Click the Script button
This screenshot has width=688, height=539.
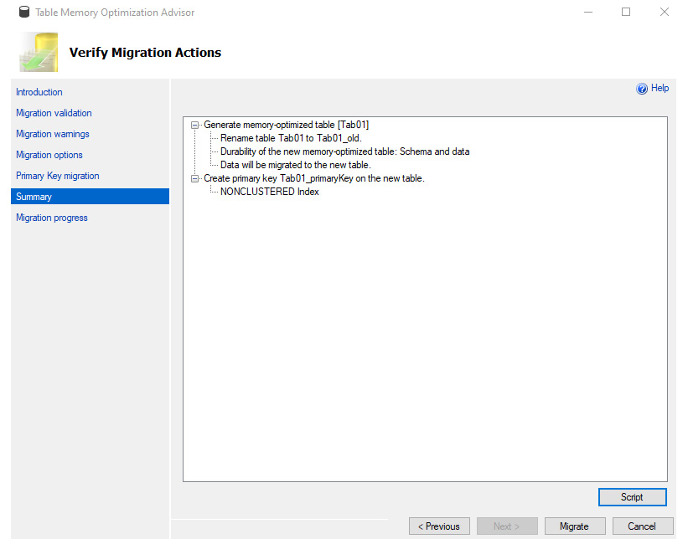[633, 497]
